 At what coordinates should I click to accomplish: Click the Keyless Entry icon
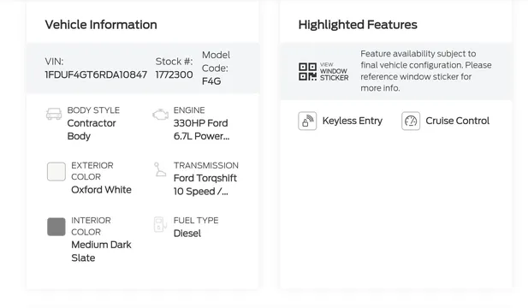click(307, 121)
